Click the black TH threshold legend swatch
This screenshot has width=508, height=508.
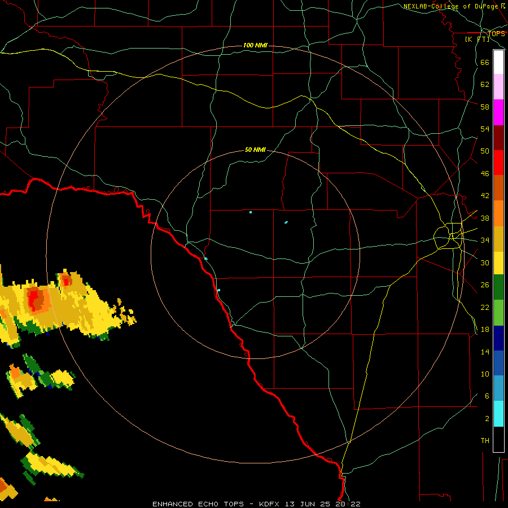498,439
